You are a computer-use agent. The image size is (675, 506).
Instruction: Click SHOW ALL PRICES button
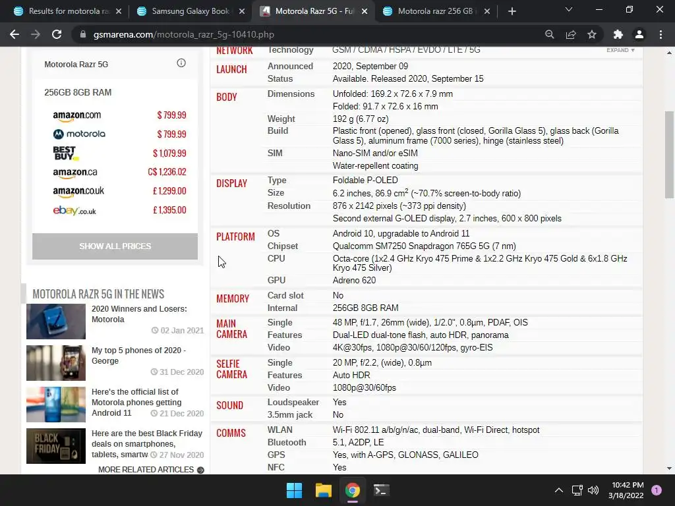115,246
